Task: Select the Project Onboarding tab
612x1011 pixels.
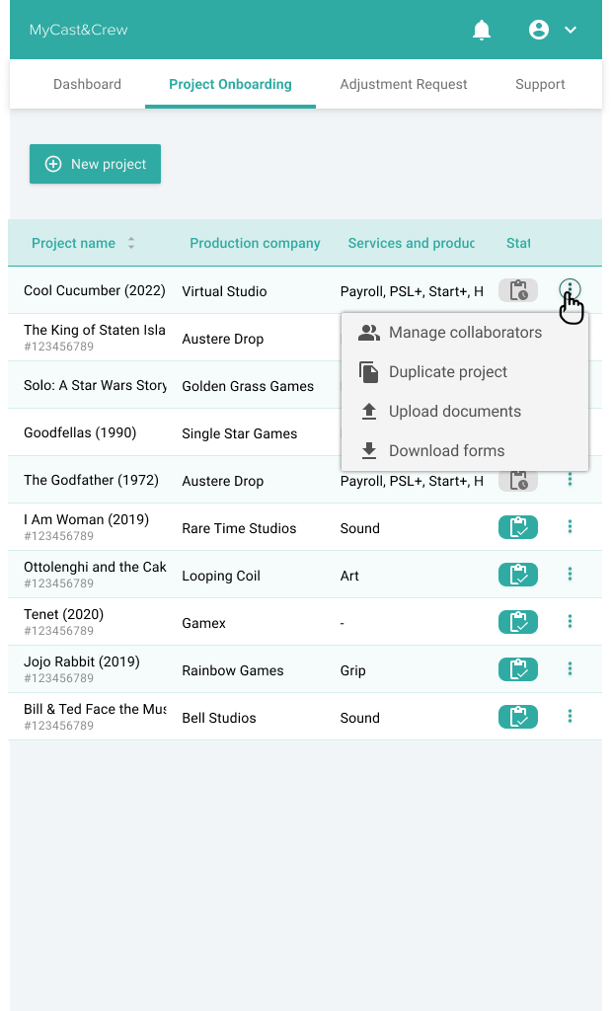Action: pos(230,85)
